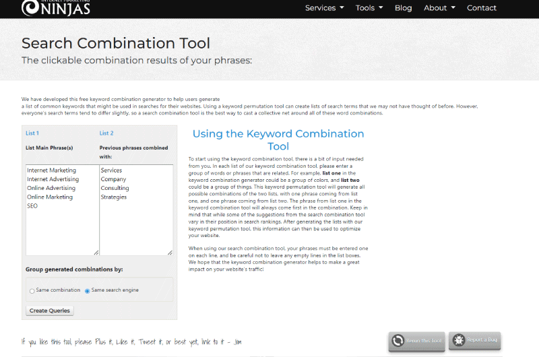Click the 'Online Advertising' line in List 1
Image resolution: width=539 pixels, height=357 pixels.
(x=51, y=189)
